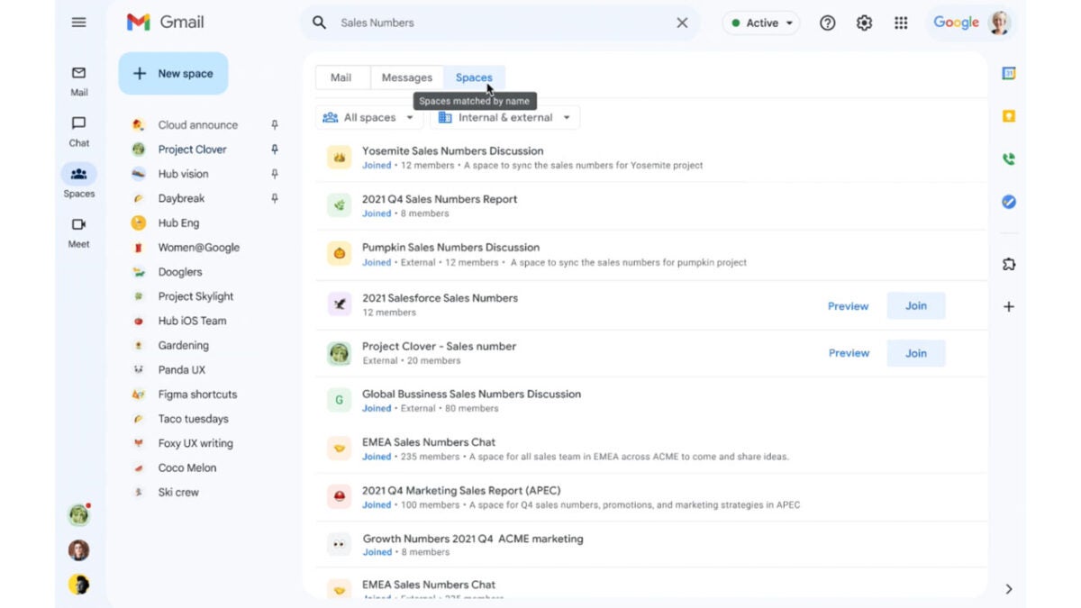Select the Spaces results tab
The width and height of the screenshot is (1081, 608).
[474, 77]
